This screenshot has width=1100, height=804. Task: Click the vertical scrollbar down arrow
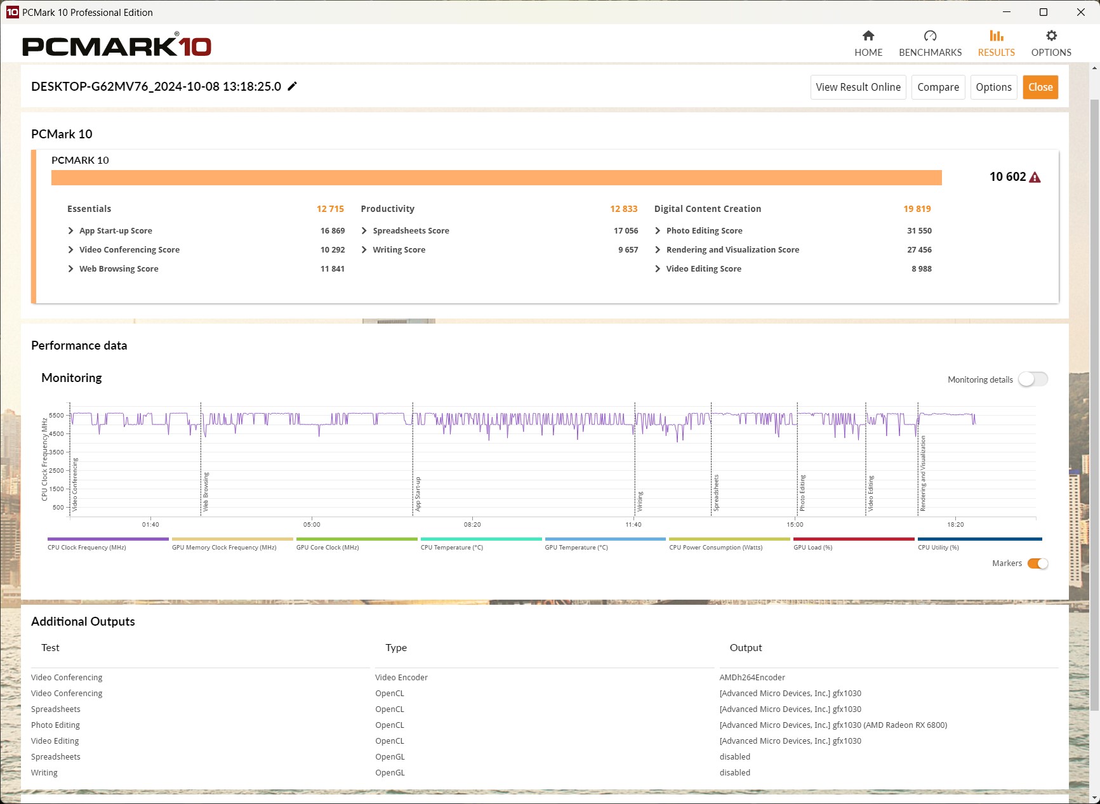(1094, 798)
